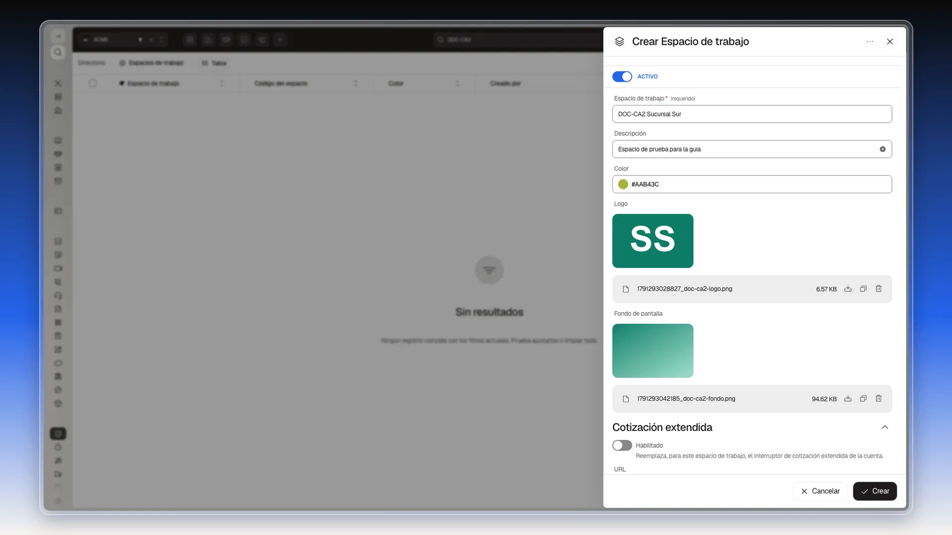The image size is (952, 535).
Task: Download the doc-ca2-logo.png file
Action: click(x=848, y=289)
